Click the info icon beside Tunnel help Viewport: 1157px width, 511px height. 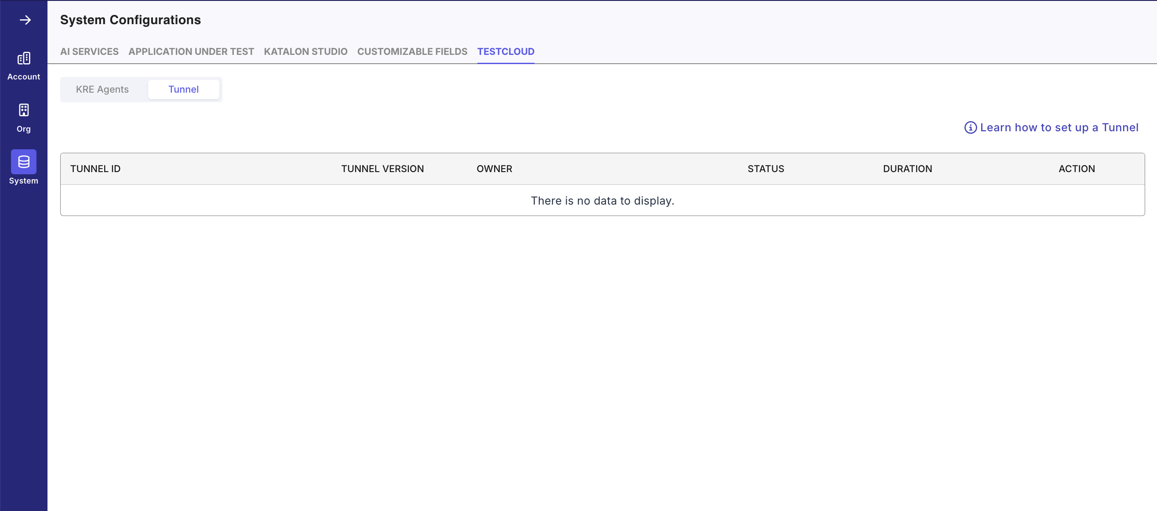click(970, 127)
